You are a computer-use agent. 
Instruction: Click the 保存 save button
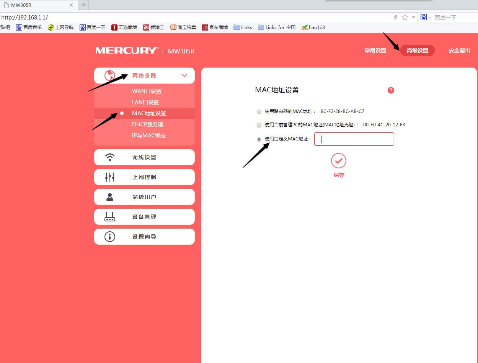(x=338, y=175)
